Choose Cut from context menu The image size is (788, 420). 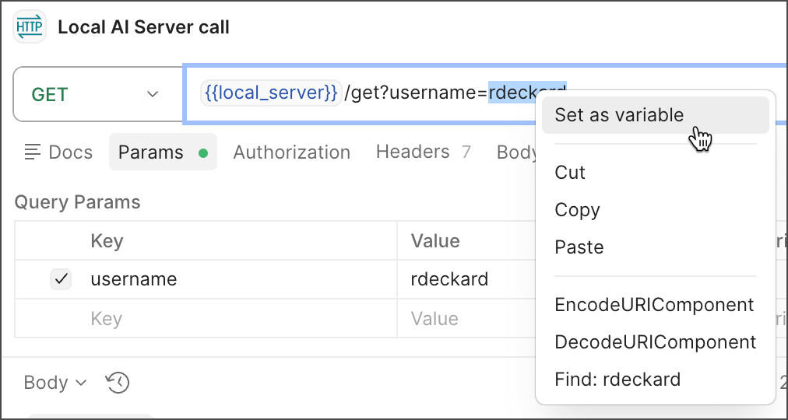click(570, 173)
